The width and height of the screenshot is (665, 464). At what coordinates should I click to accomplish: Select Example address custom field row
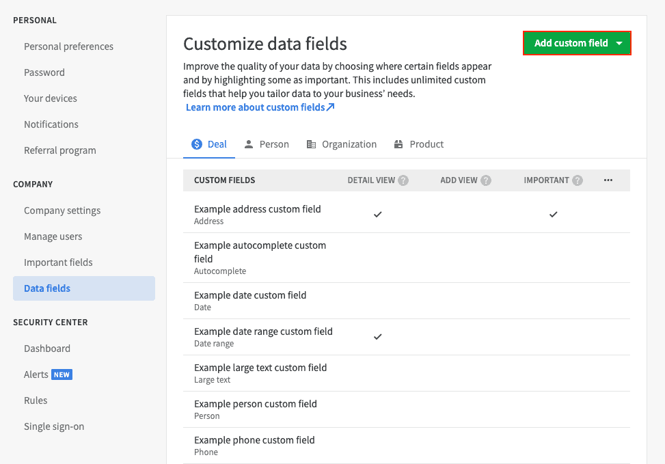point(406,215)
